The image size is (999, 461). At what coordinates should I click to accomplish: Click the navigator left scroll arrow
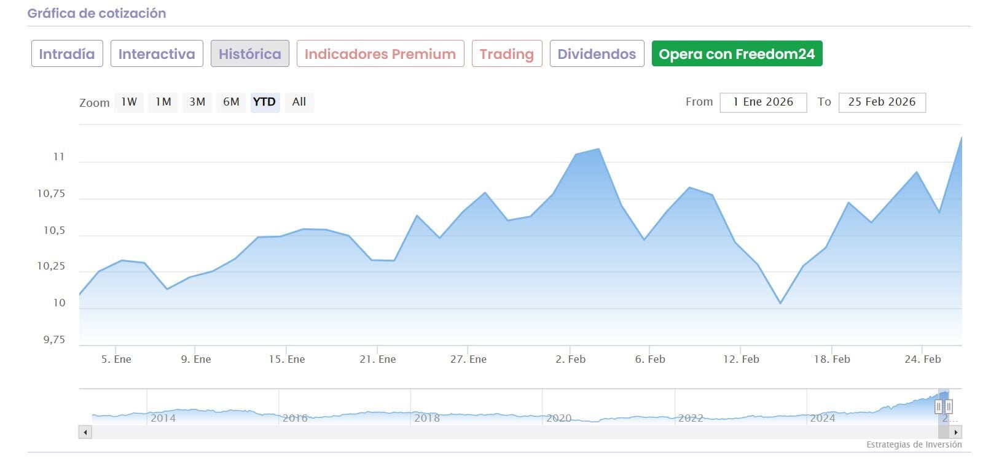(x=85, y=432)
